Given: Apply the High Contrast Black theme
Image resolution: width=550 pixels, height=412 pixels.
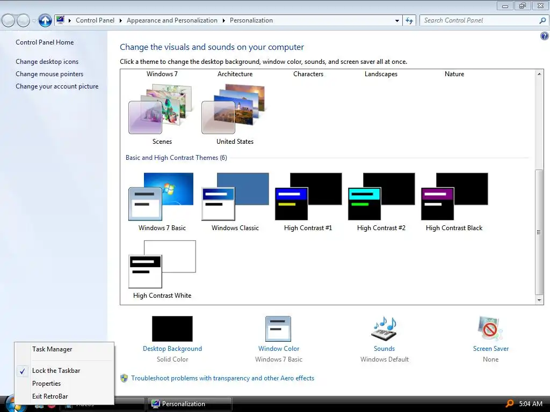Looking at the screenshot, I should point(454,196).
